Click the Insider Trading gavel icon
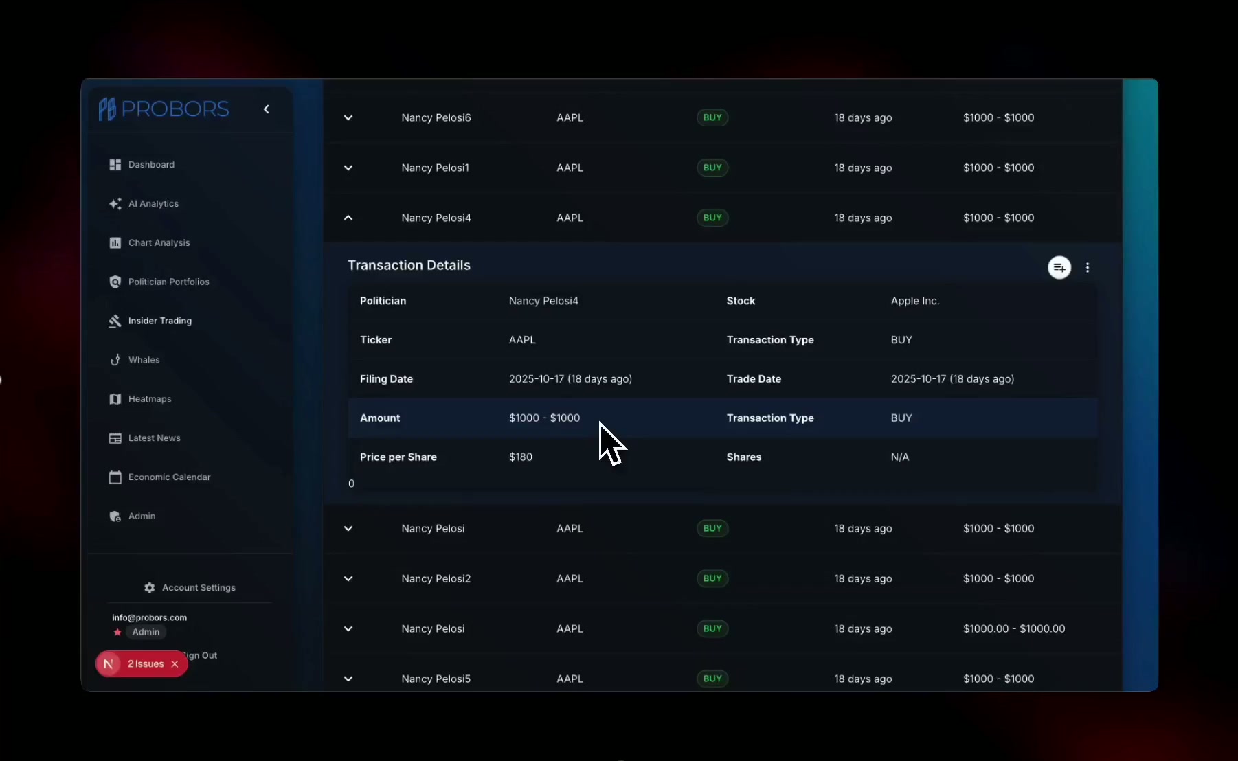This screenshot has width=1238, height=761. 115,321
